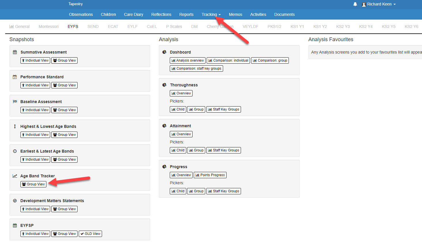Click Thoroughness Child picker
The height and width of the screenshot is (245, 422).
tap(178, 109)
